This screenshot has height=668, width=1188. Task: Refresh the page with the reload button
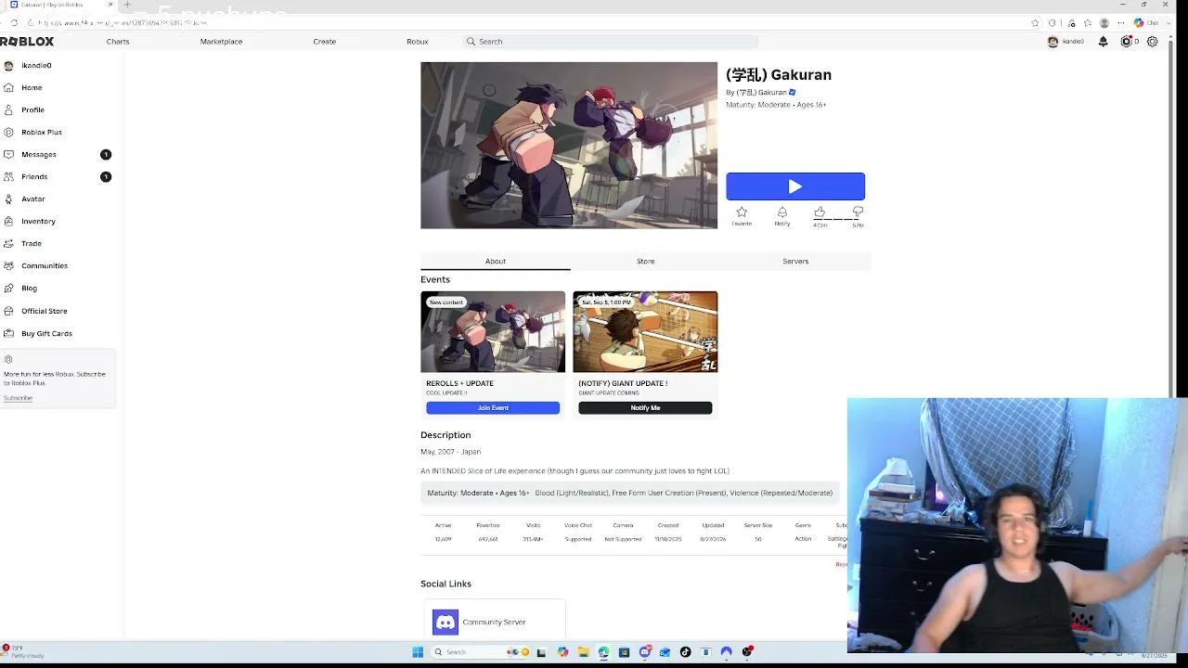pos(14,22)
